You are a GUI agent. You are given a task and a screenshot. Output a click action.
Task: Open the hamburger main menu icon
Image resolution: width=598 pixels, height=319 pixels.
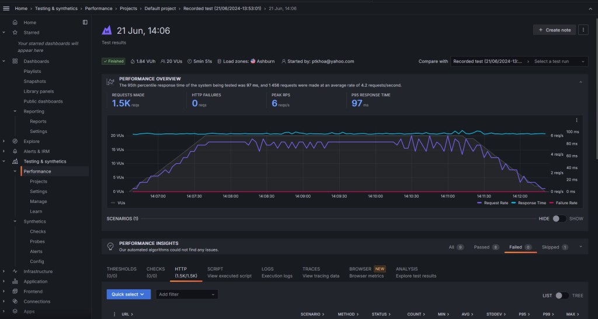6,9
